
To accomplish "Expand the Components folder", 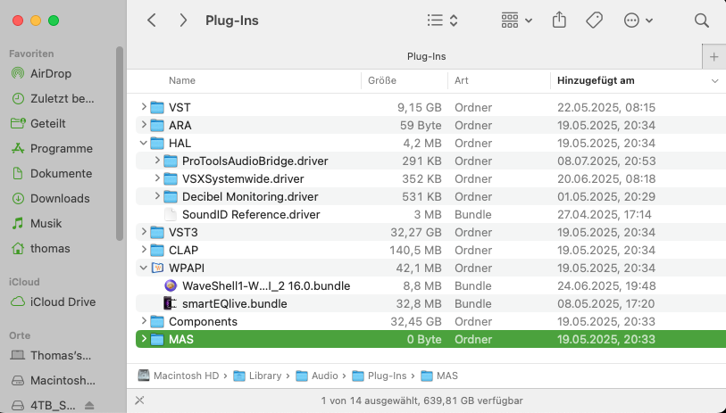I will pos(144,321).
